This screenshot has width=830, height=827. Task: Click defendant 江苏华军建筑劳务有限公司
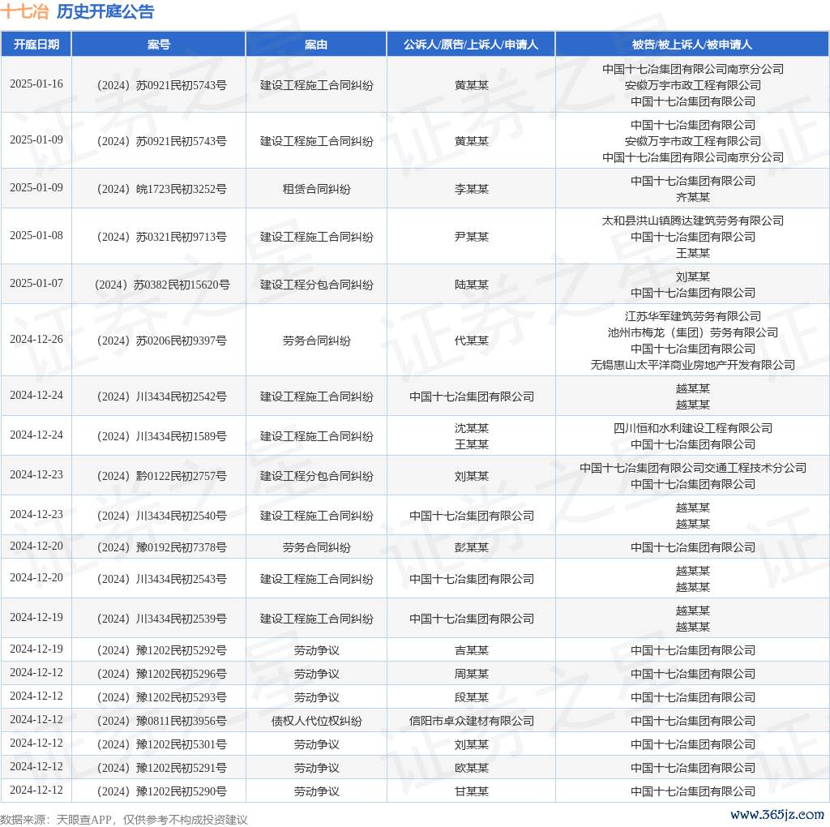pos(692,316)
